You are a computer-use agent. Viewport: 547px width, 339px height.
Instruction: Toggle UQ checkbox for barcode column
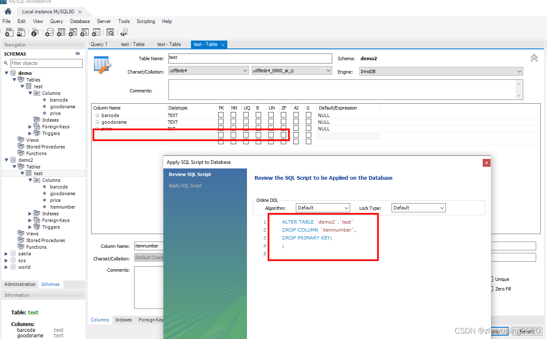point(246,115)
